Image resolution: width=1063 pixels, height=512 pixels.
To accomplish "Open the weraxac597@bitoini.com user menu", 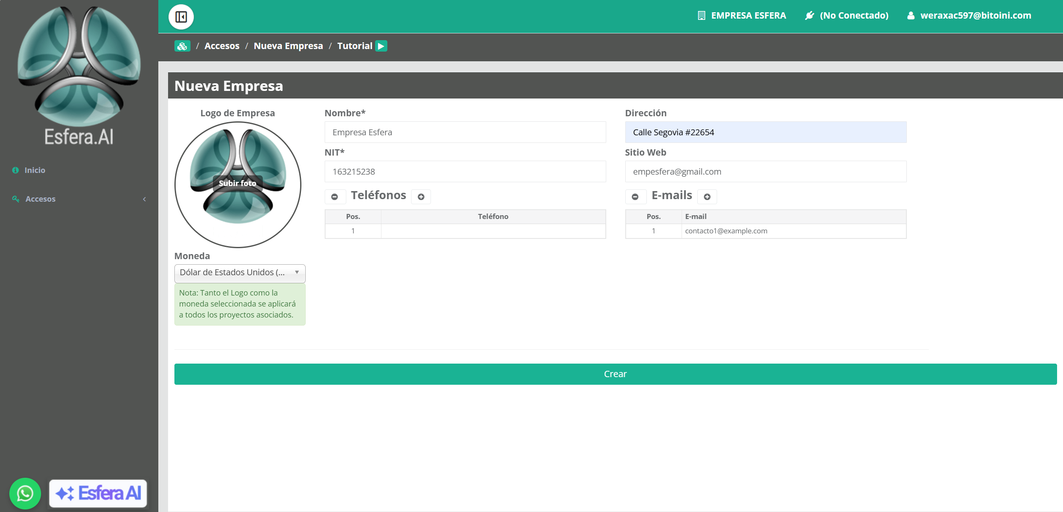I will 976,16.
